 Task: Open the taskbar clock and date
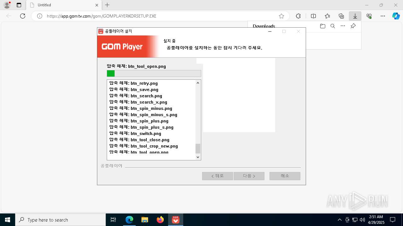click(x=376, y=220)
